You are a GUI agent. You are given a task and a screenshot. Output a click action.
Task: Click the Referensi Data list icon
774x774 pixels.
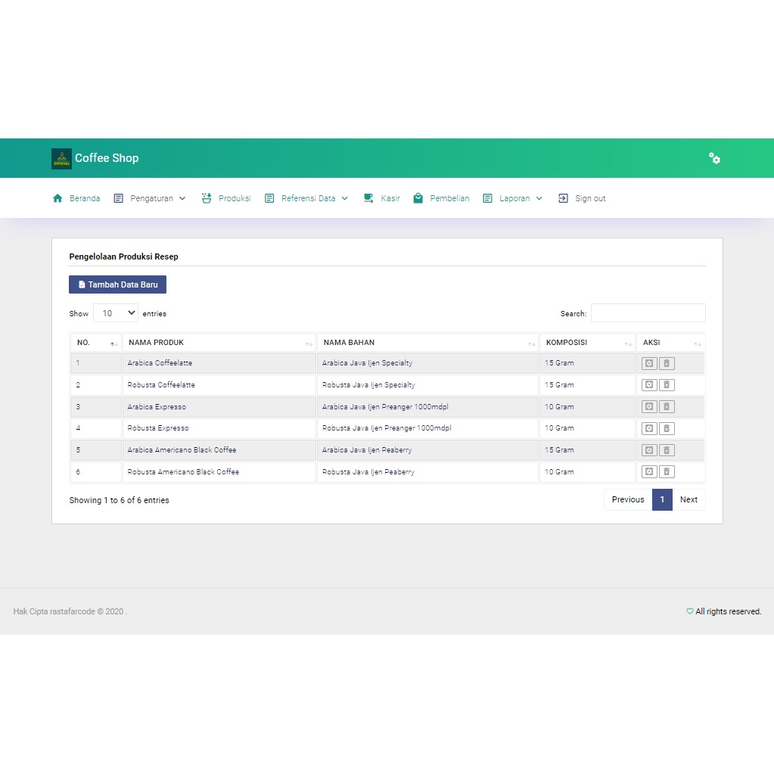pyautogui.click(x=269, y=198)
